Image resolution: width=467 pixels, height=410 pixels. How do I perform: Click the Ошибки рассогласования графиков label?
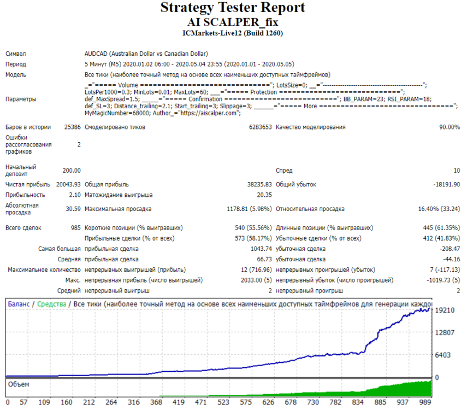(x=28, y=144)
